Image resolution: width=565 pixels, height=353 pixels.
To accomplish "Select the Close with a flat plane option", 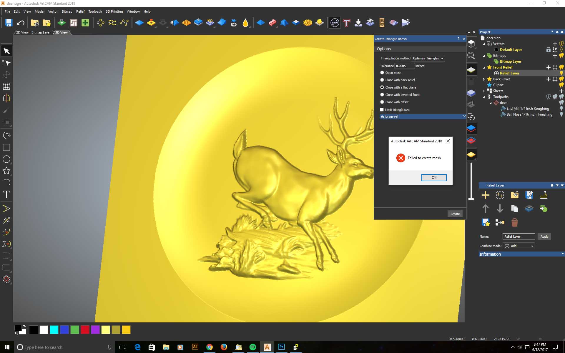I will (382, 87).
